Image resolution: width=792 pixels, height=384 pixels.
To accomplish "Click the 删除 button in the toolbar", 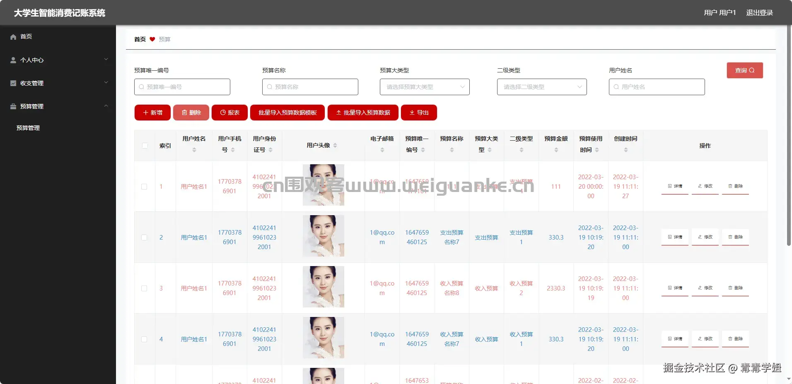I will click(x=191, y=113).
